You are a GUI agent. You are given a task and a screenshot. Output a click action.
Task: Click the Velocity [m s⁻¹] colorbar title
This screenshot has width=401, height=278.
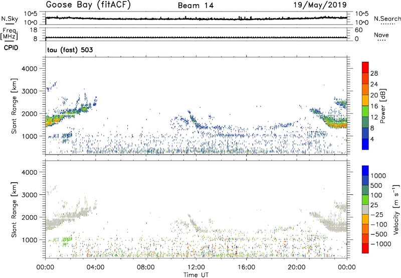point(396,209)
